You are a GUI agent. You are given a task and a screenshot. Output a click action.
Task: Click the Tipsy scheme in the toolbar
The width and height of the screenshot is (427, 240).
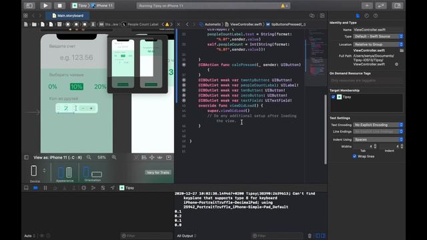click(x=80, y=5)
